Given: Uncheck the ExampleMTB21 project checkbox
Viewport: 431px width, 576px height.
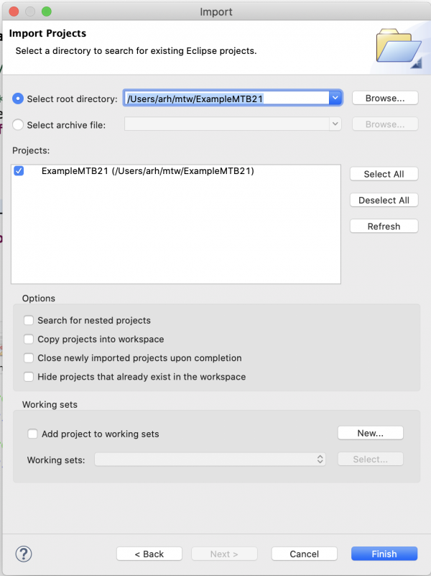Looking at the screenshot, I should (18, 170).
